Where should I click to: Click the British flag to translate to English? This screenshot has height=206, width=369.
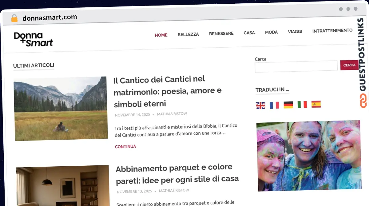(260, 105)
